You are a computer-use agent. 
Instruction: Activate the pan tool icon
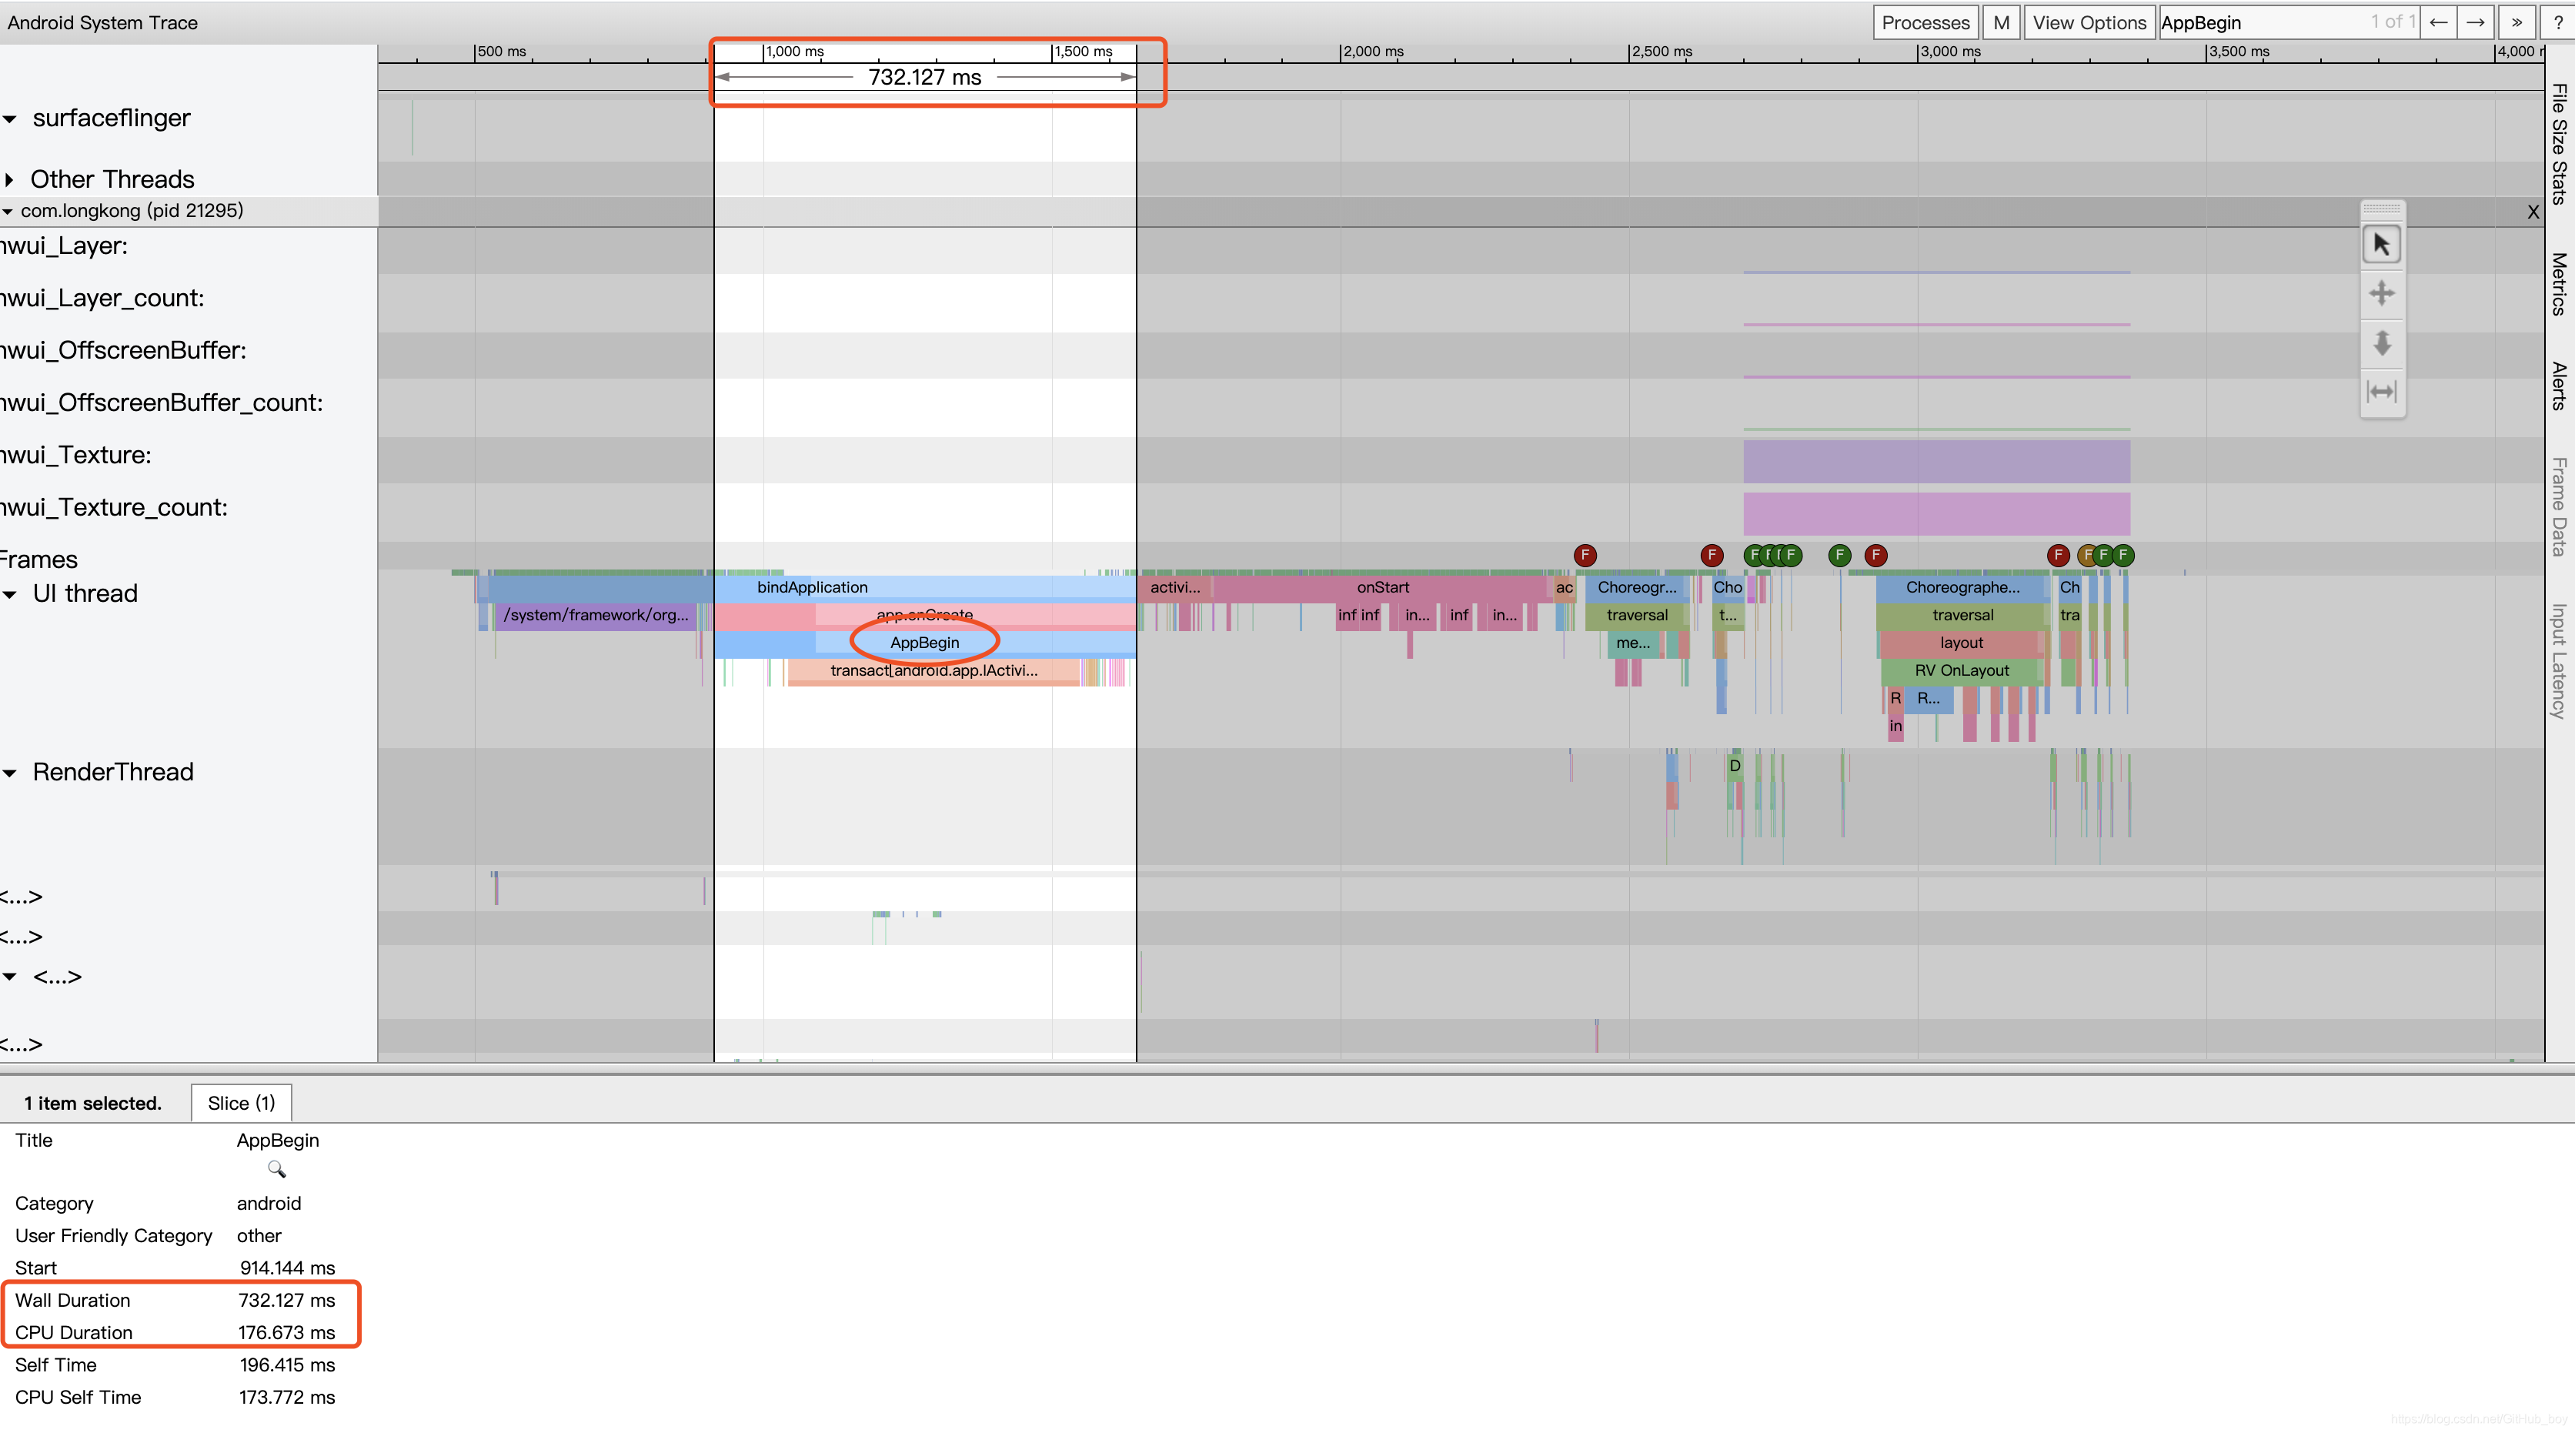pyautogui.click(x=2381, y=294)
